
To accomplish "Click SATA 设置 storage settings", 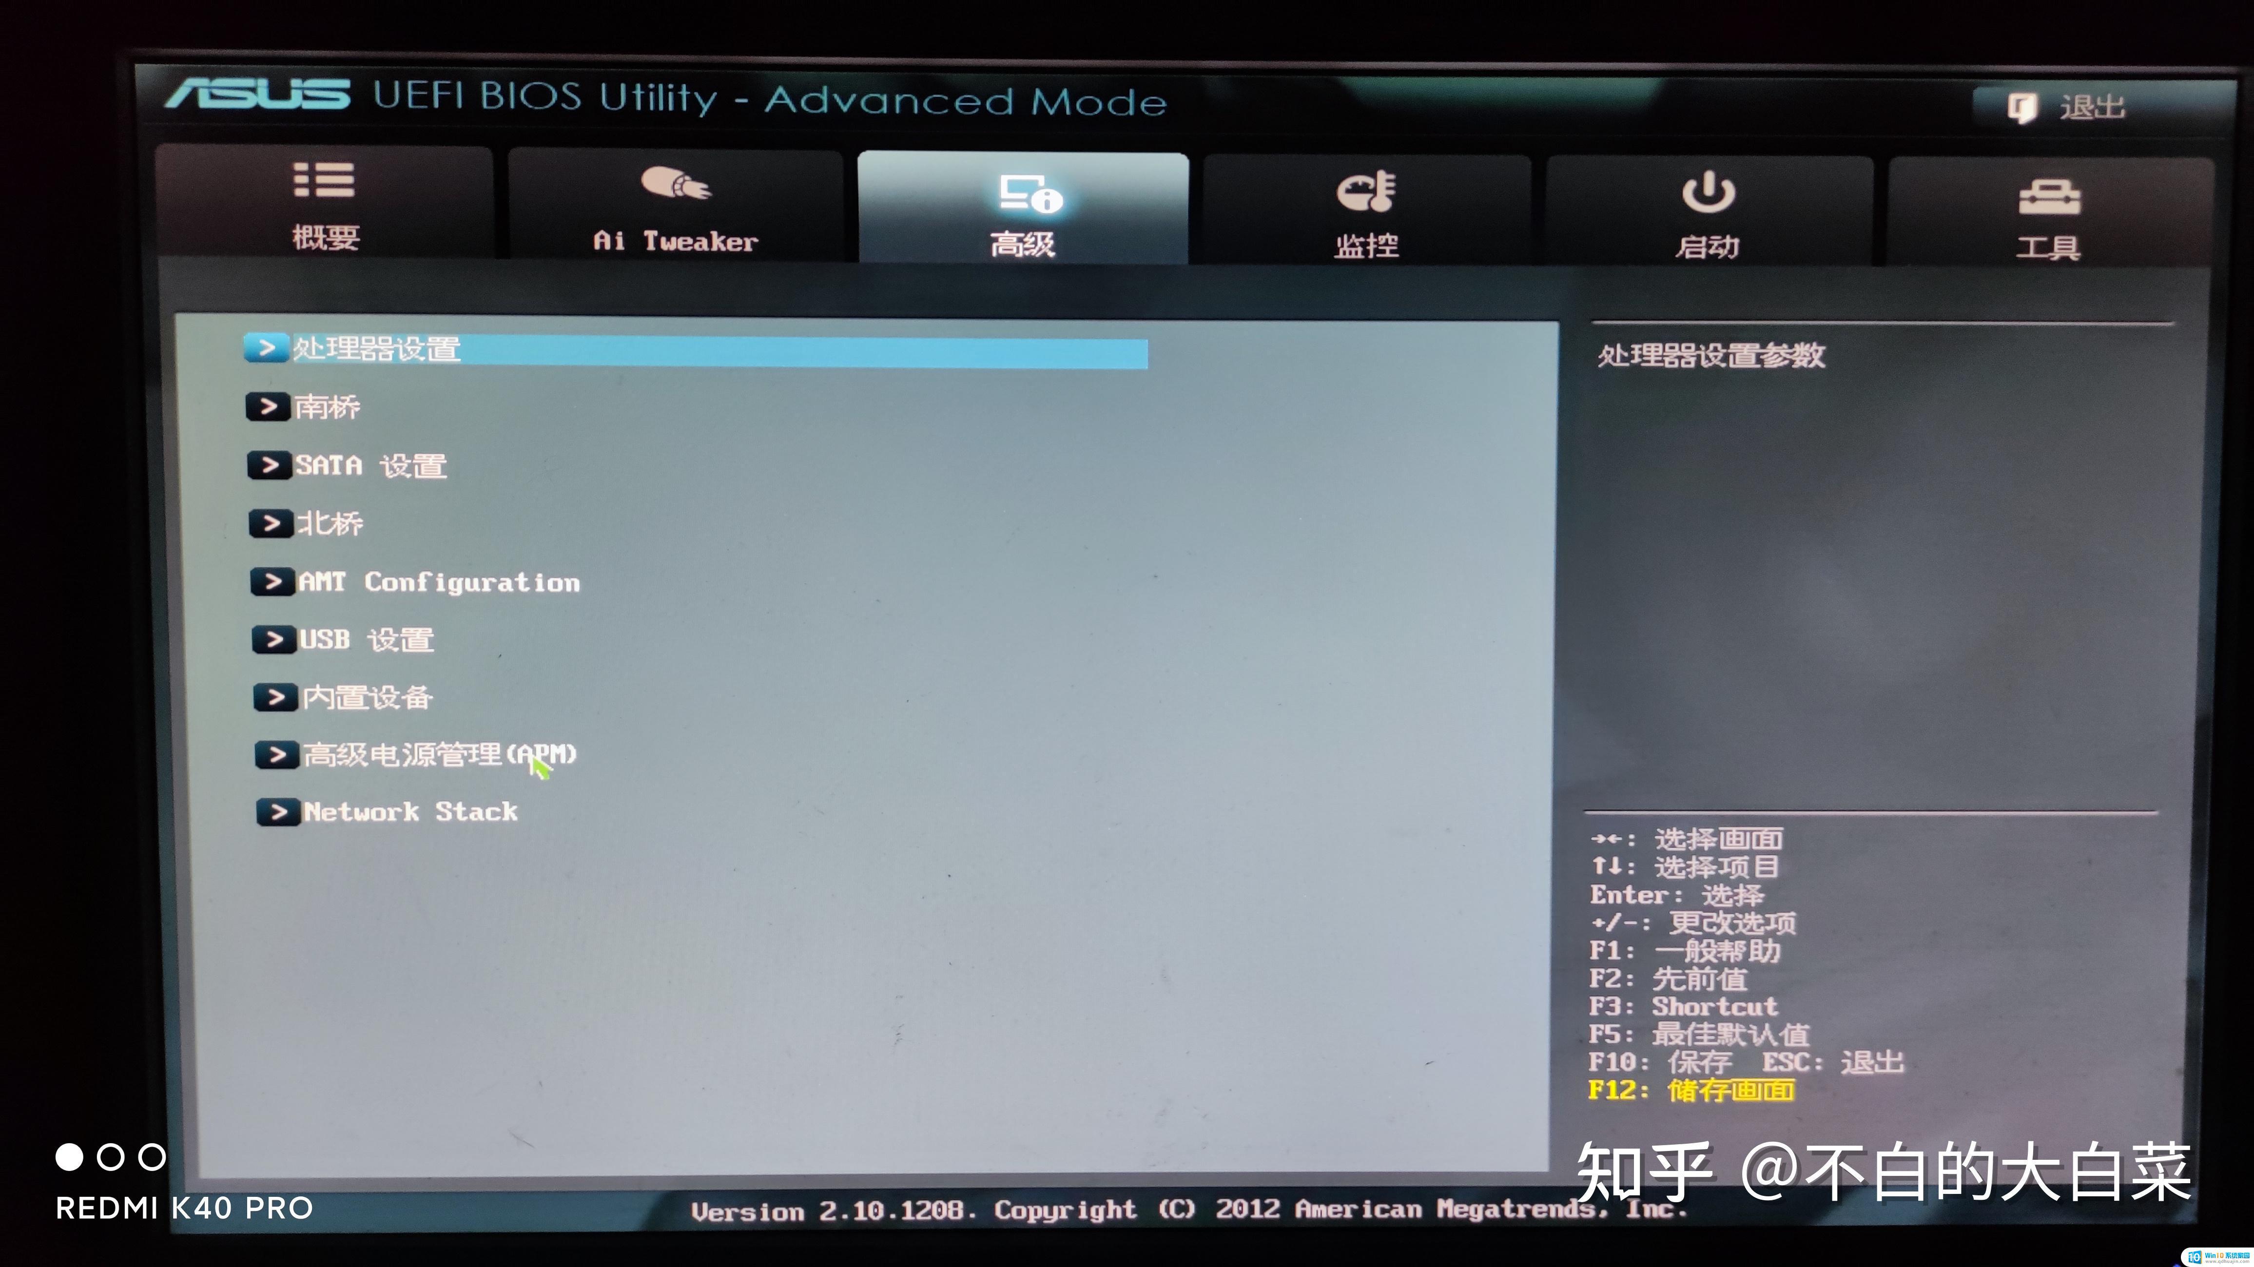I will 369,464.
